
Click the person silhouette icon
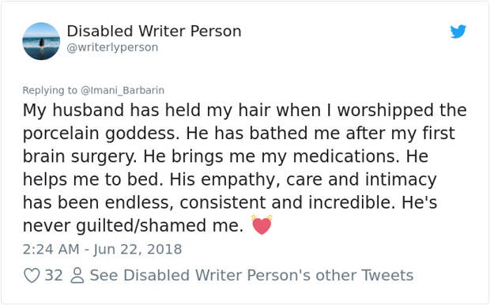pyautogui.click(x=77, y=276)
